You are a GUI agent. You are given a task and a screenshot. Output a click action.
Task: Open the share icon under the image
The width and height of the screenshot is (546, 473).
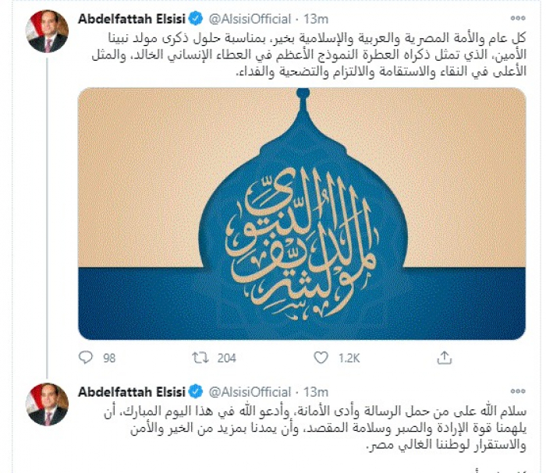point(444,358)
